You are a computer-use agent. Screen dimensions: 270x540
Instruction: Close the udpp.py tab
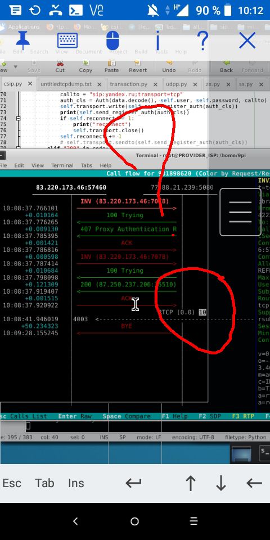click(195, 84)
